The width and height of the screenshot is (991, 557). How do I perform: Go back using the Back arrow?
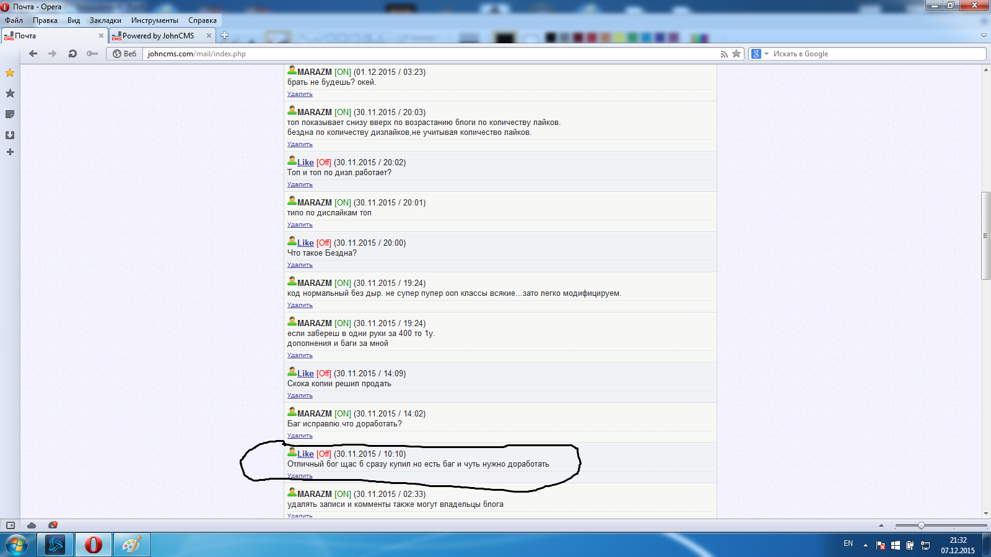pos(33,54)
